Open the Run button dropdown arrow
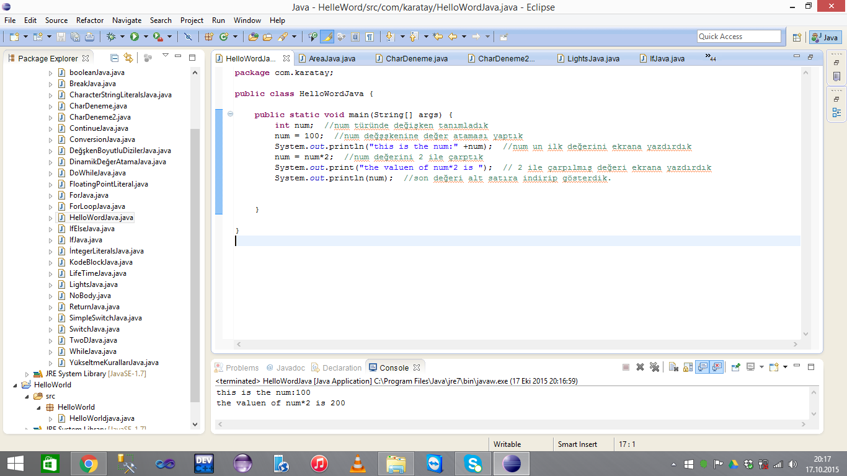 (x=146, y=36)
